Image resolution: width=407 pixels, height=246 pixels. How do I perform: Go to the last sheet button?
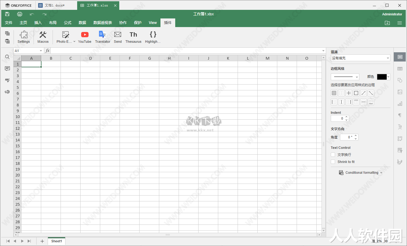29,241
